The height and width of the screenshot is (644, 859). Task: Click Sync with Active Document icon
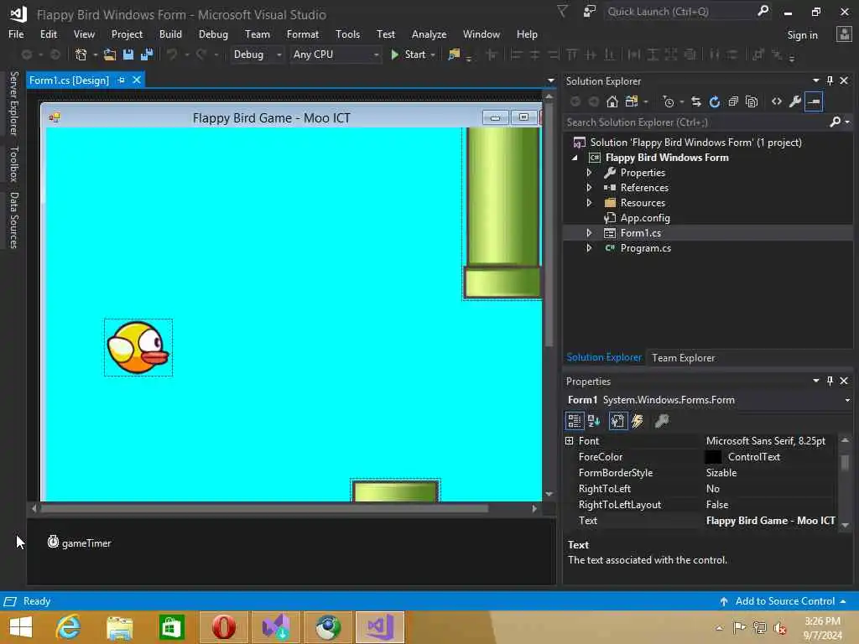point(695,101)
